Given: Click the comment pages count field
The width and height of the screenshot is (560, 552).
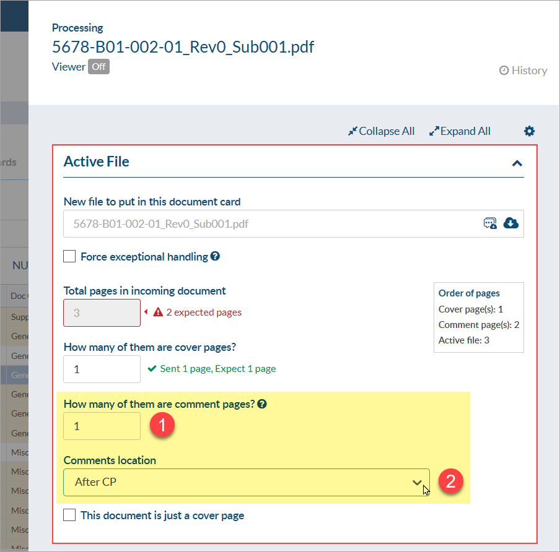Looking at the screenshot, I should coord(102,426).
